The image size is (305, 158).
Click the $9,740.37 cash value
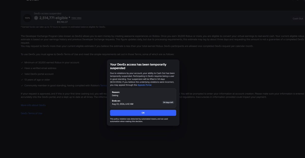point(62,22)
